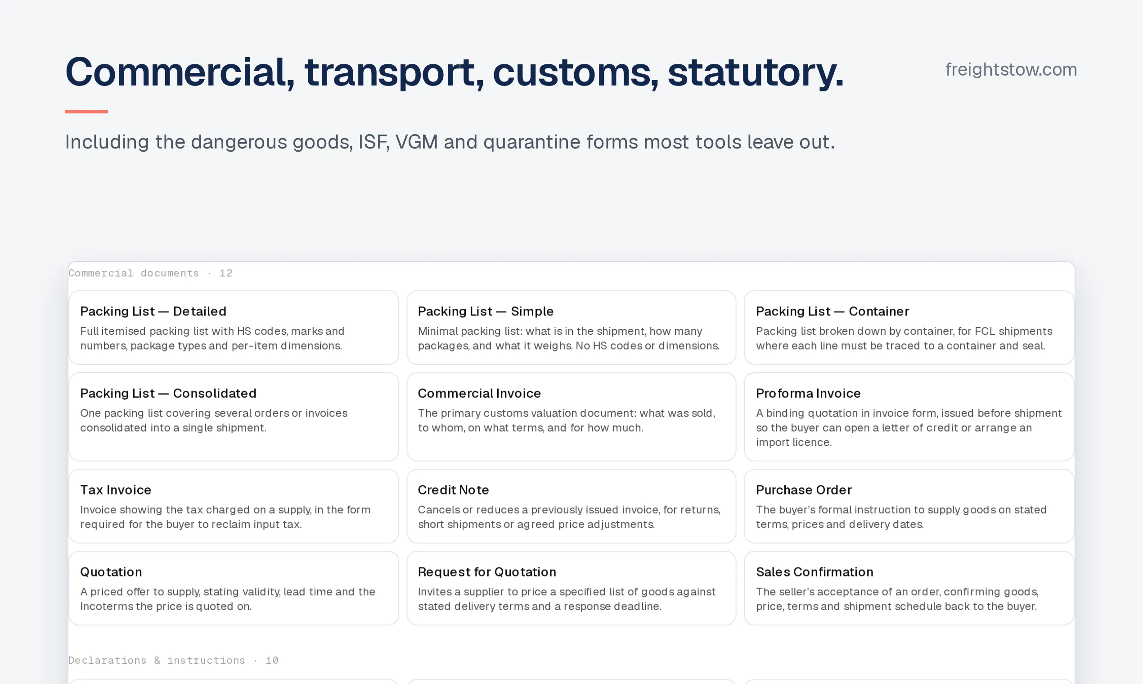Open the Tax Invoice card

point(233,506)
